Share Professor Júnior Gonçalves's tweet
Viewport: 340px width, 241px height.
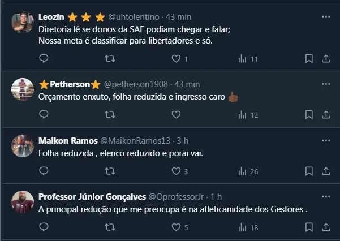(x=326, y=227)
